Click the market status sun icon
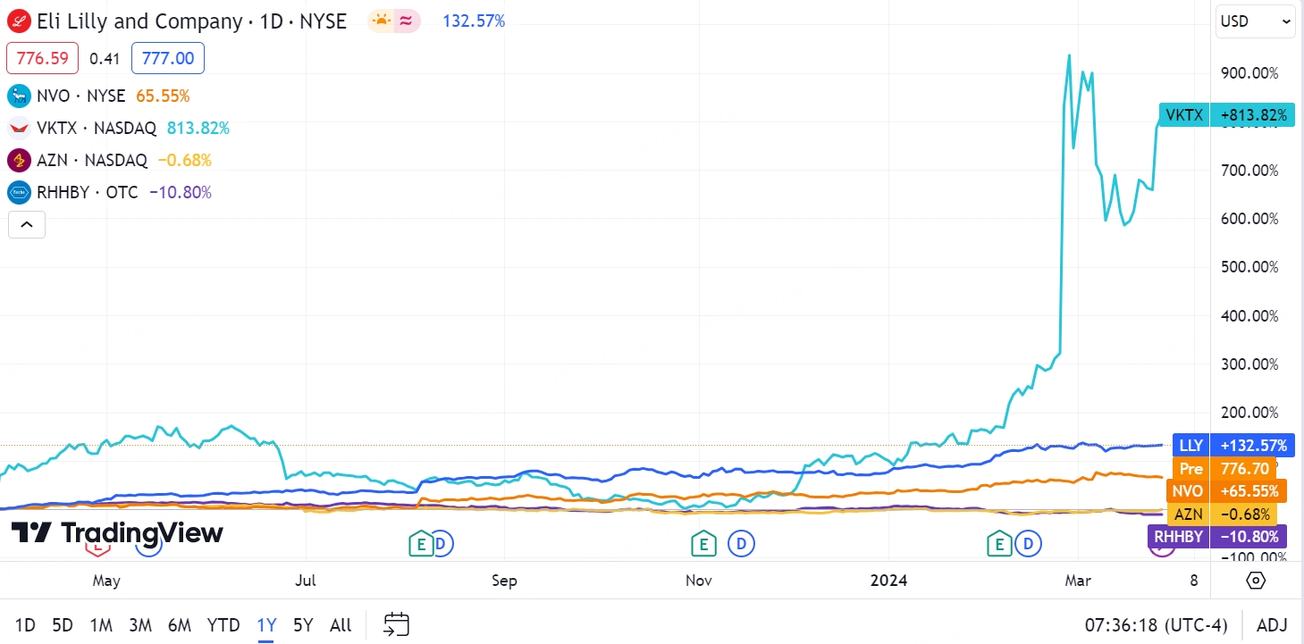 383,21
